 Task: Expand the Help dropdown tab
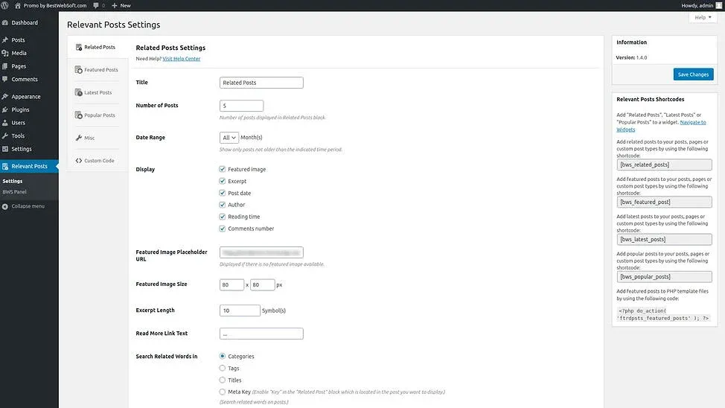click(x=703, y=18)
